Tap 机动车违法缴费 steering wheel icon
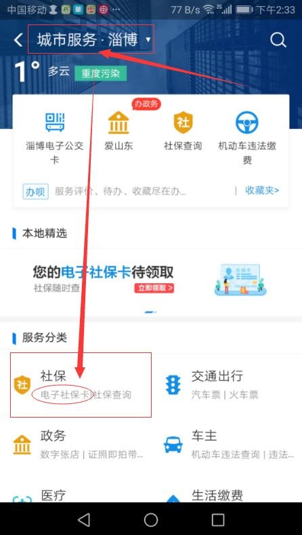Viewport: 302px width, 535px height. pos(247,122)
